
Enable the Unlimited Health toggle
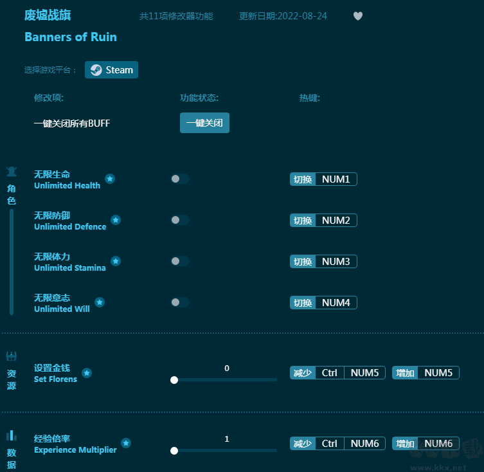(180, 179)
